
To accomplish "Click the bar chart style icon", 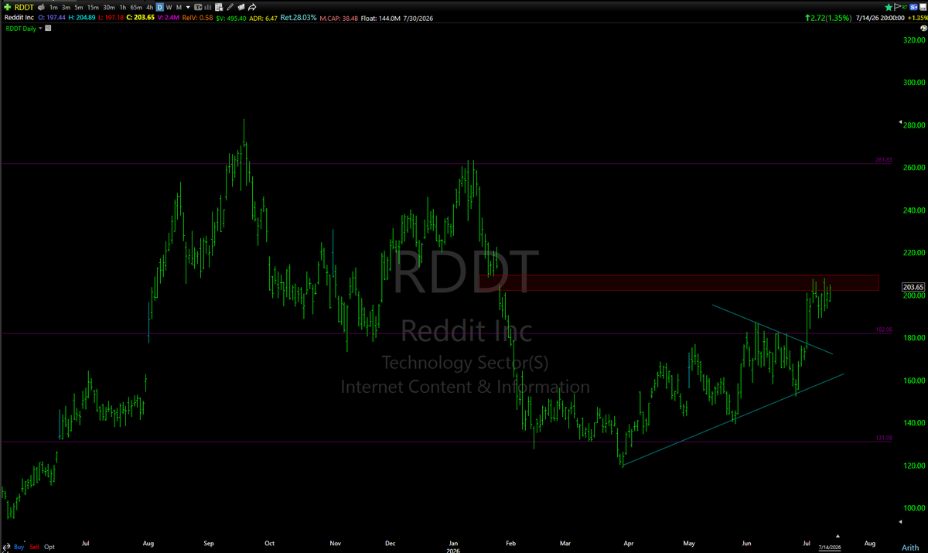I will (207, 7).
